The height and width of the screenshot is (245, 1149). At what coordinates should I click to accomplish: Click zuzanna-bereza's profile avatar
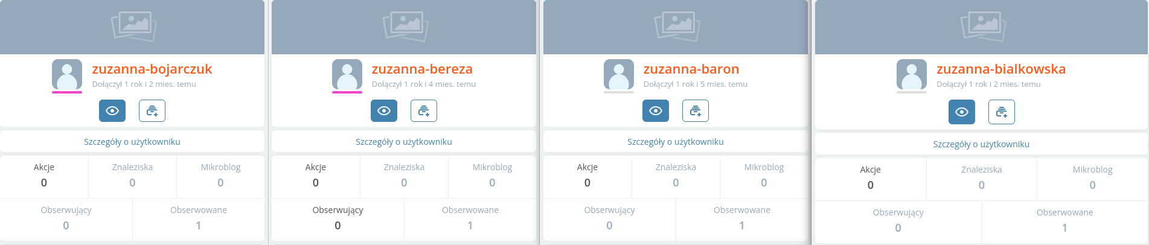tap(347, 74)
